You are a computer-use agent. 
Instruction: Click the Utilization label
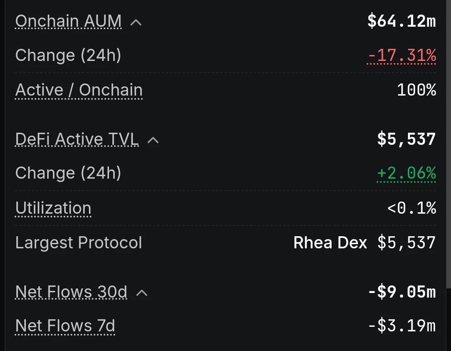coord(53,208)
